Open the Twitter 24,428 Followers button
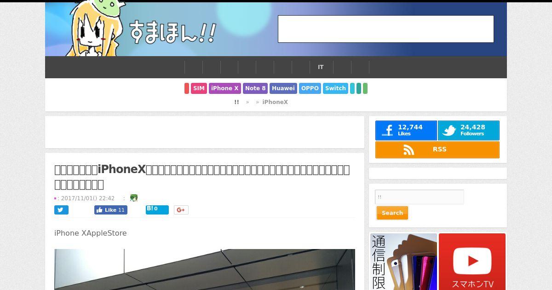 pos(468,131)
